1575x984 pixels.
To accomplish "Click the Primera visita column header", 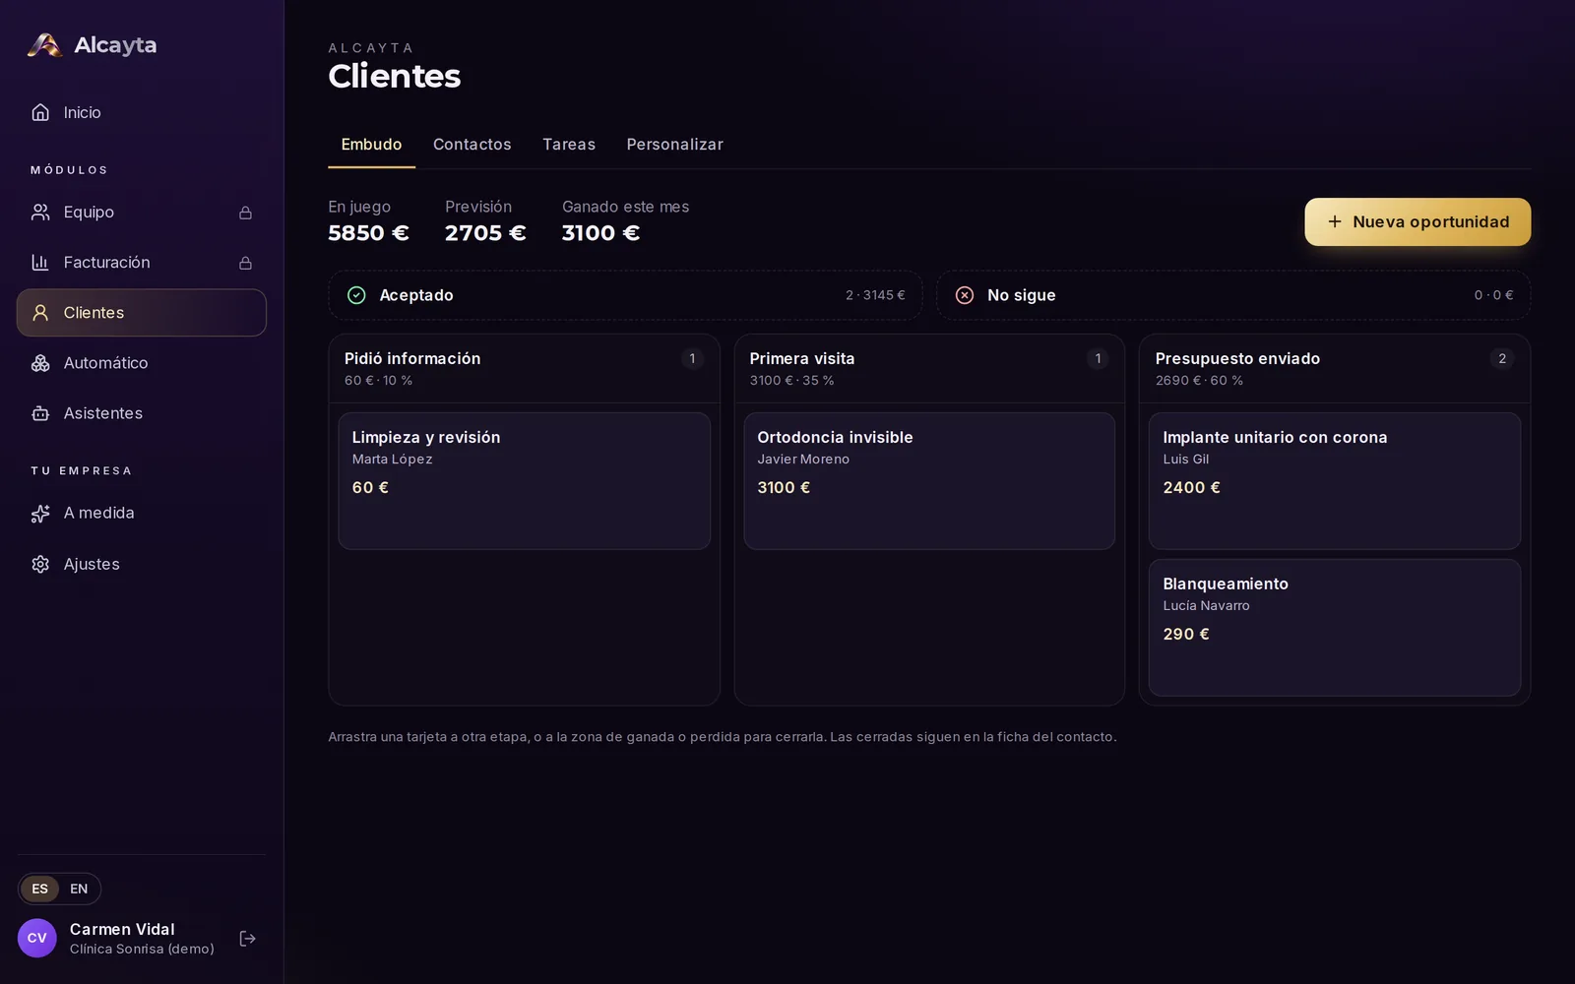I will point(929,368).
